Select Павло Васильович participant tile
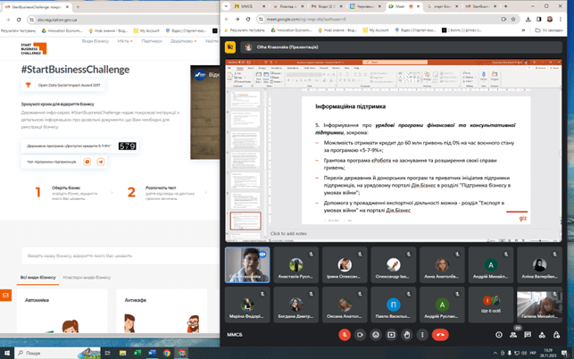574x359 pixels. coord(394,305)
